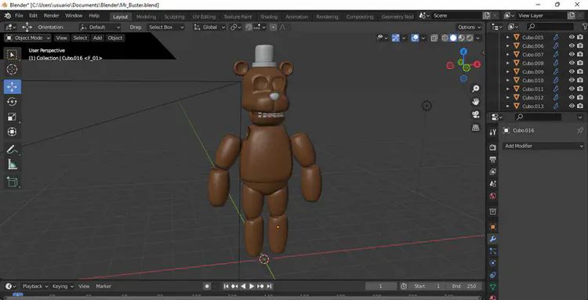Click the pan view hand icon

[x=476, y=102]
